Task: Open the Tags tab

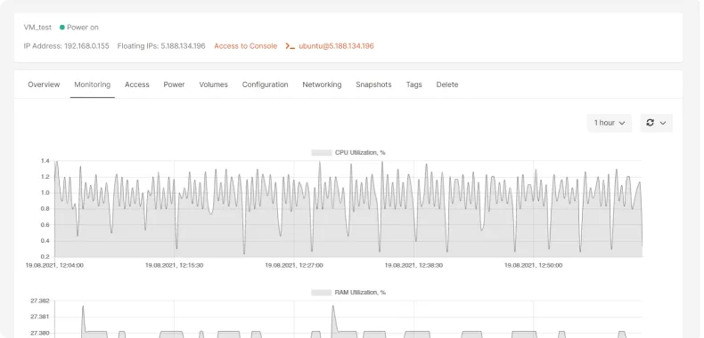Action: coord(414,84)
